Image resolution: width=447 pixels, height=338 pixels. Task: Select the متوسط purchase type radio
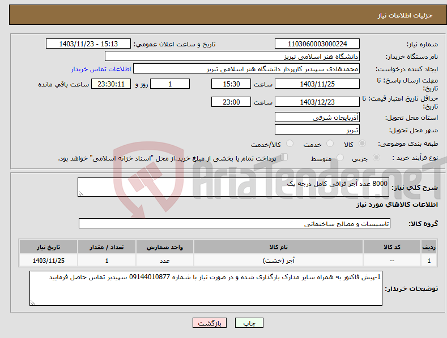[340, 157]
